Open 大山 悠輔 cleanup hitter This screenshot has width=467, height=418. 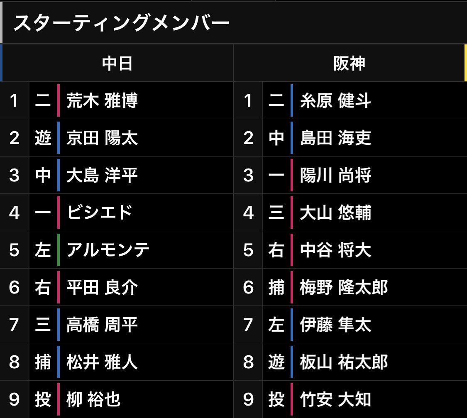335,213
